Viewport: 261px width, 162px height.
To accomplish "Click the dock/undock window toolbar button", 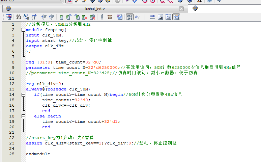I will [8, 17].
